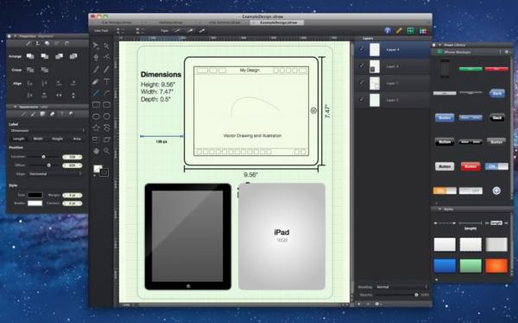Toggle visibility checkmark of Layer 4

pos(362,49)
